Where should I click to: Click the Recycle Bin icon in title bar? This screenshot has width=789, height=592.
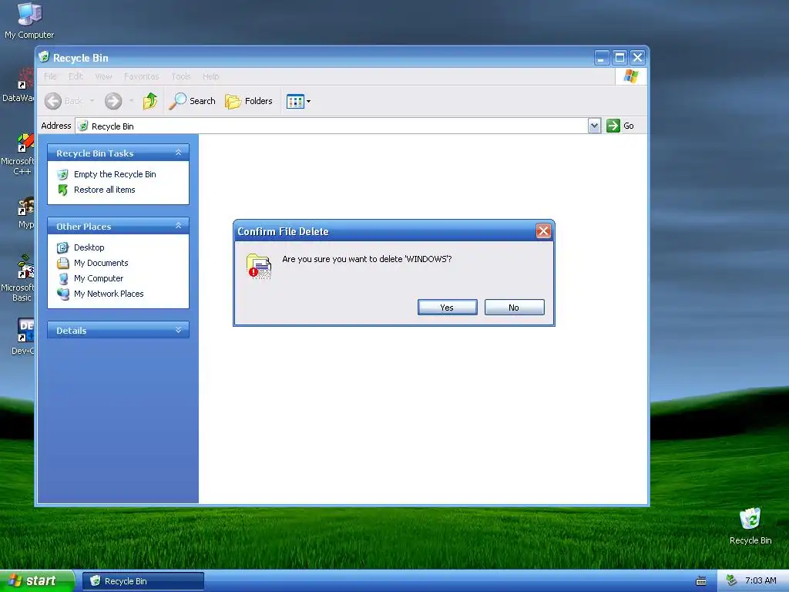point(44,57)
